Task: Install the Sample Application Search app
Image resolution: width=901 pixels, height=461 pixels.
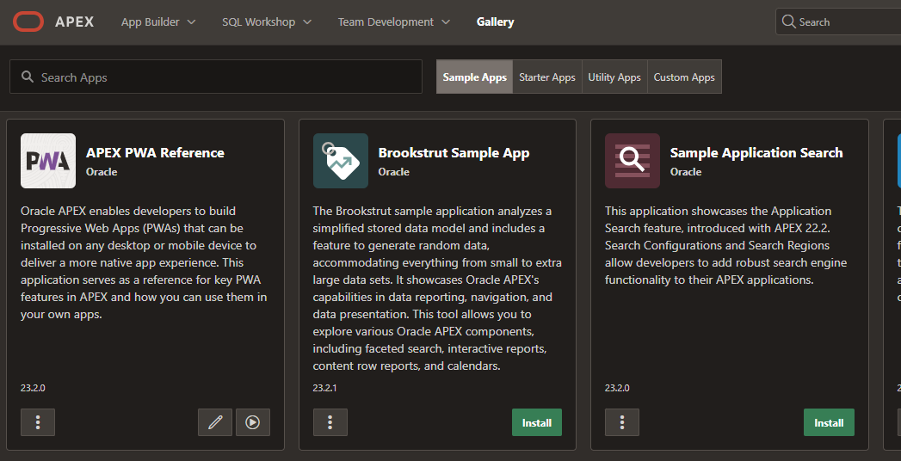Action: coord(830,422)
